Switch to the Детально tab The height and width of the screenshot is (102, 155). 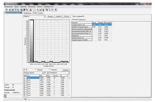point(82,19)
